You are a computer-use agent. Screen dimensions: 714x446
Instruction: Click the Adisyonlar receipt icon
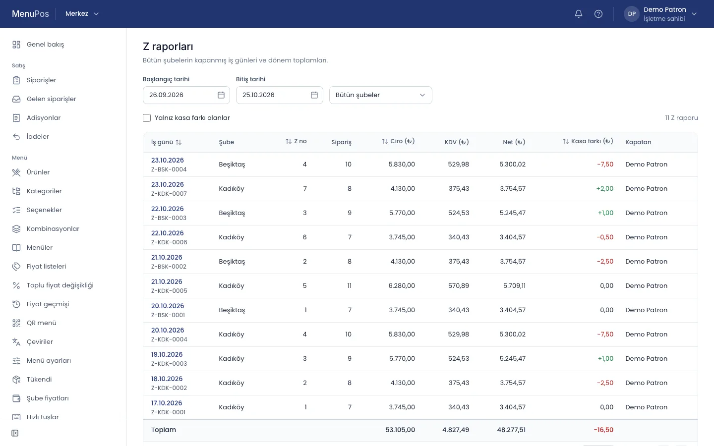click(x=16, y=118)
